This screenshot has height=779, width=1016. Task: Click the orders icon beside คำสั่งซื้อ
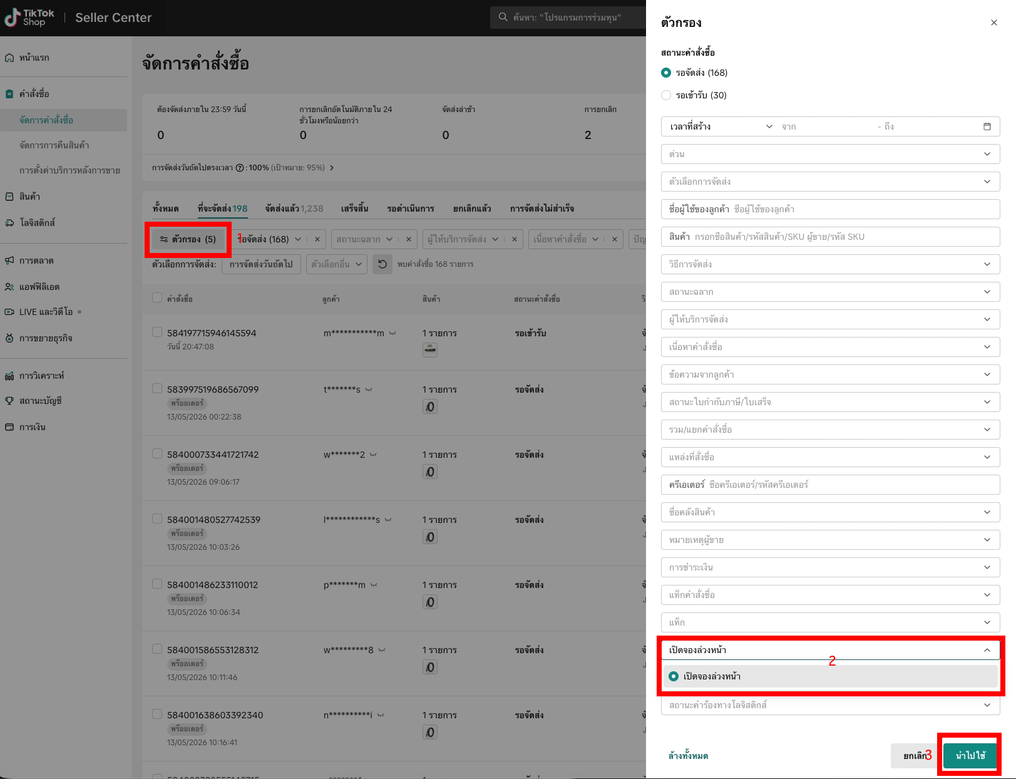pyautogui.click(x=9, y=94)
